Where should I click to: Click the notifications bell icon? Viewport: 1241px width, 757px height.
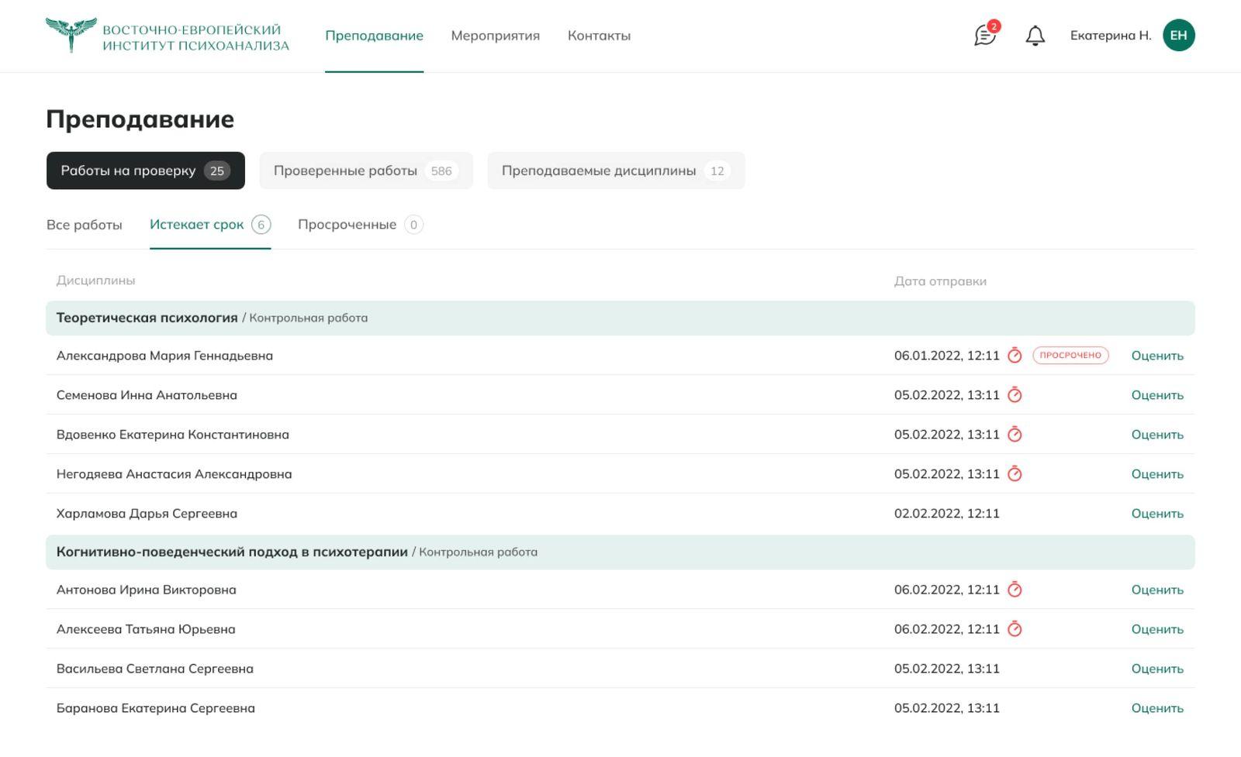coord(1035,36)
